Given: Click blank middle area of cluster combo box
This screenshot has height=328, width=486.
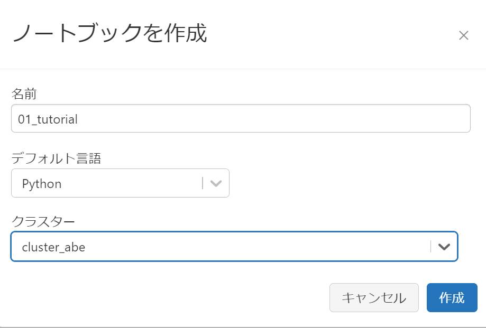Looking at the screenshot, I should tap(254, 247).
